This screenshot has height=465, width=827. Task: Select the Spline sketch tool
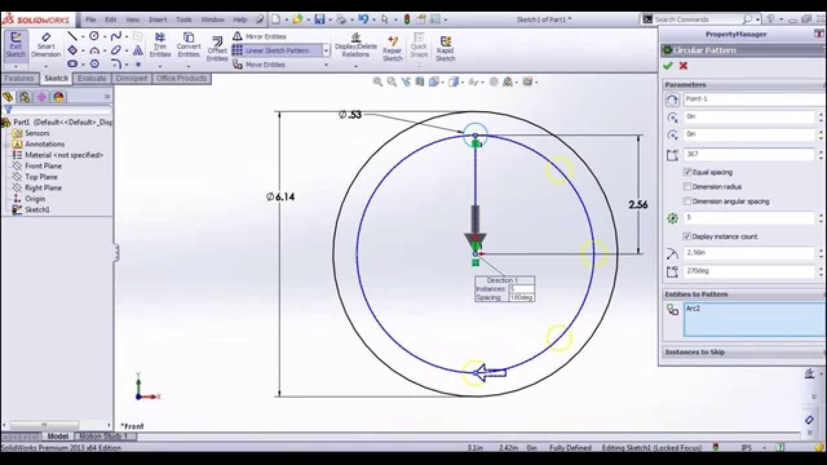[116, 36]
